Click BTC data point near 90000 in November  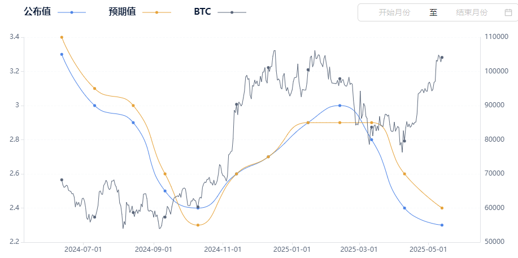click(x=236, y=104)
